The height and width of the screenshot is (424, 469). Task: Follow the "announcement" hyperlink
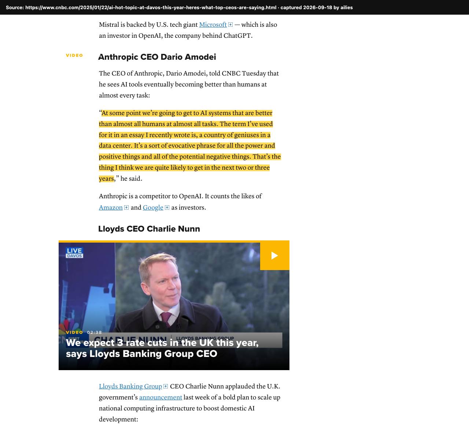(160, 398)
